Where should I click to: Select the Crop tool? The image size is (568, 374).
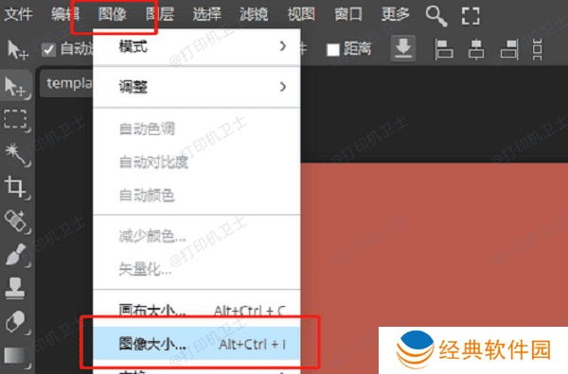pos(16,187)
